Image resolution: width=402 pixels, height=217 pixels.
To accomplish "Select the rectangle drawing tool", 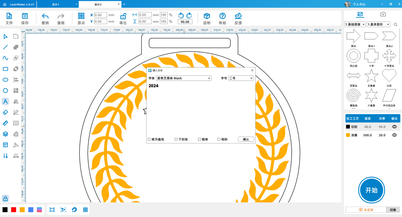I will (x=6, y=69).
